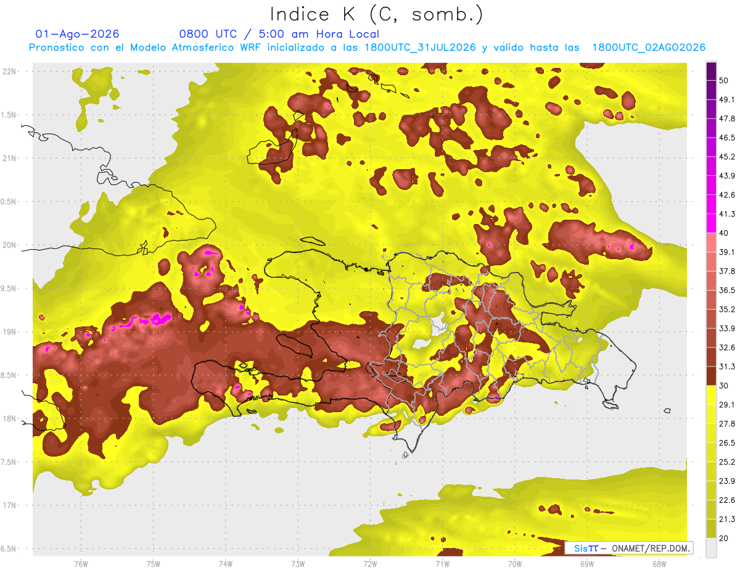Click the "20N" latitude axis label
This screenshot has height=572, width=740.
pos(9,245)
